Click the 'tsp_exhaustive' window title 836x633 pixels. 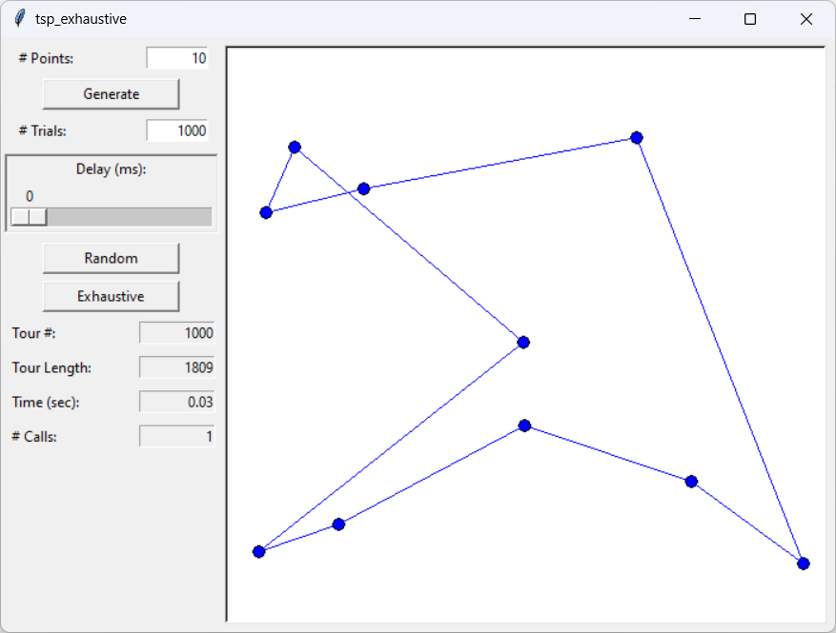tap(81, 19)
